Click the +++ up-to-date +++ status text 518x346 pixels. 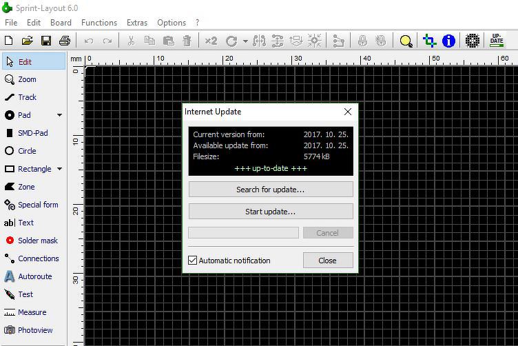click(x=271, y=169)
